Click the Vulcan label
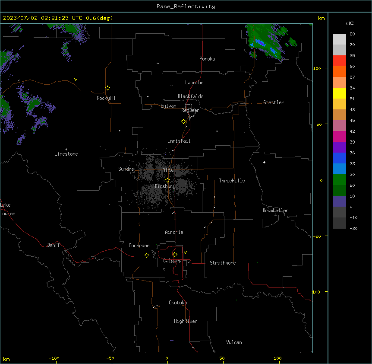The image size is (372, 364). click(x=234, y=342)
